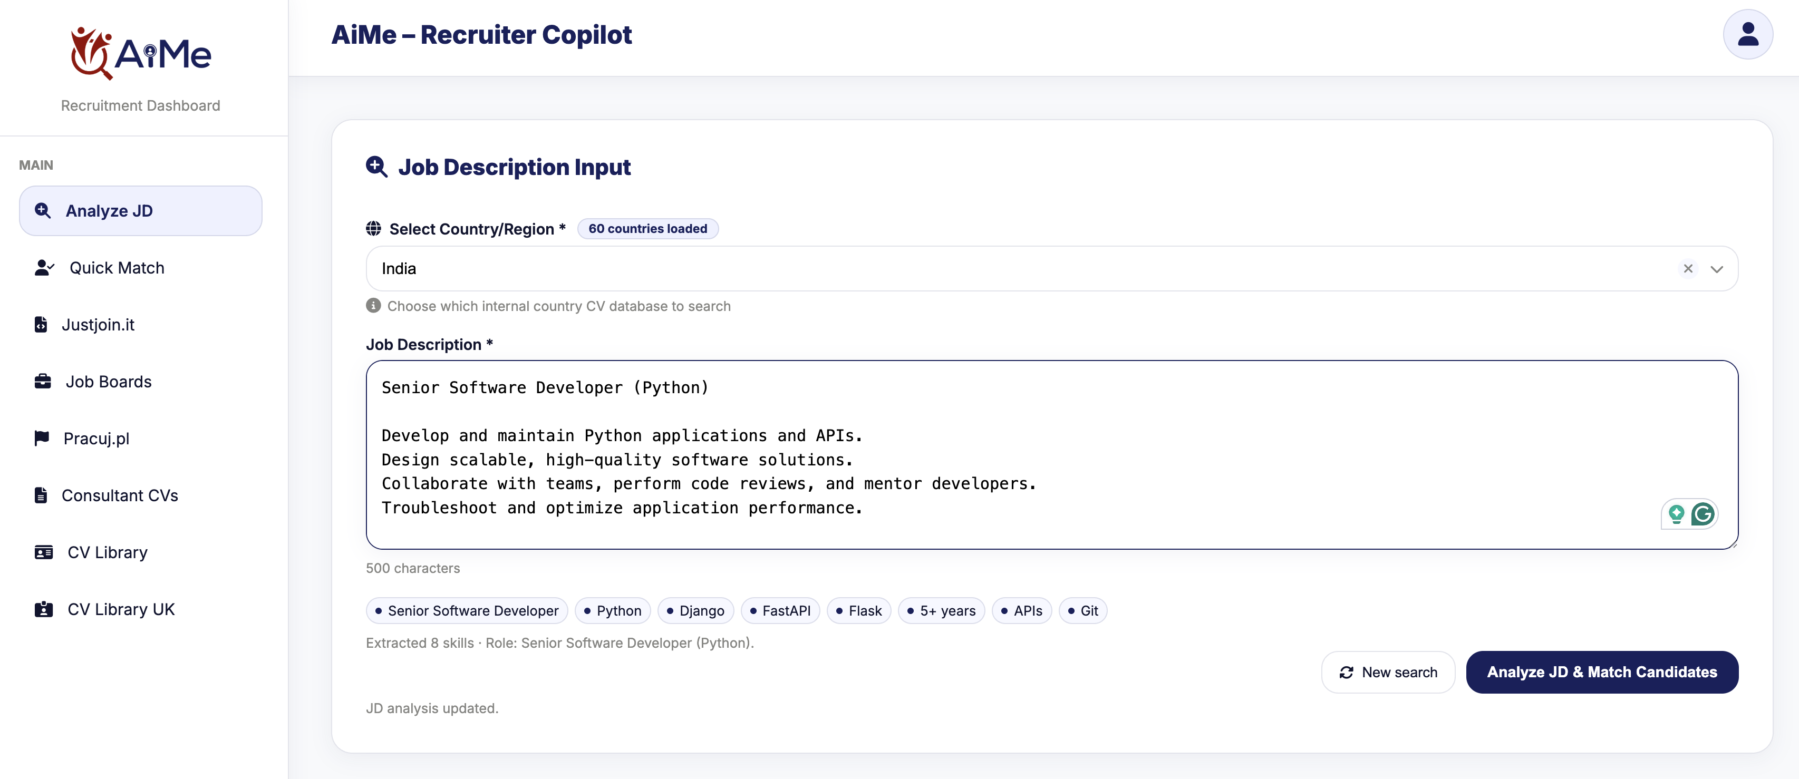The image size is (1799, 779).
Task: Click inside the Job Description text area
Action: tap(1051, 454)
